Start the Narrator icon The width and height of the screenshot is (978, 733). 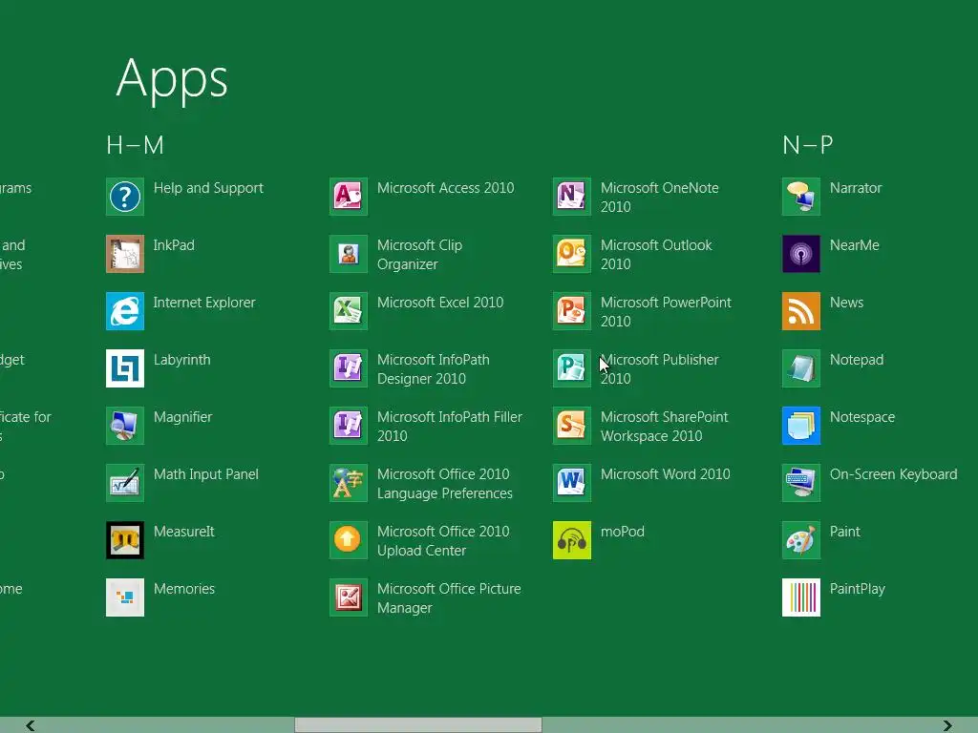click(801, 197)
